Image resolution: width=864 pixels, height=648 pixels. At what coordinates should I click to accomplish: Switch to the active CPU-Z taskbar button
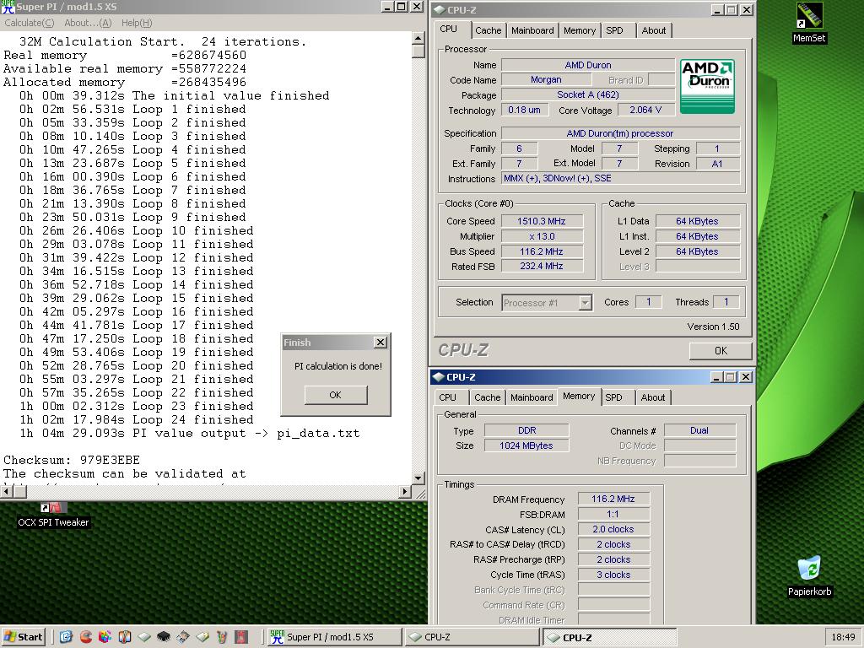[x=611, y=637]
